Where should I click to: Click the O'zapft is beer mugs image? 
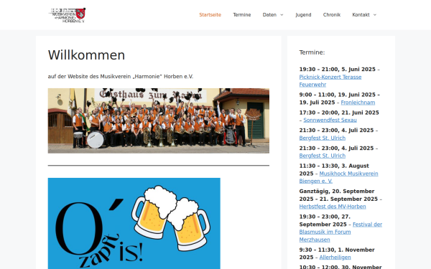click(x=134, y=223)
